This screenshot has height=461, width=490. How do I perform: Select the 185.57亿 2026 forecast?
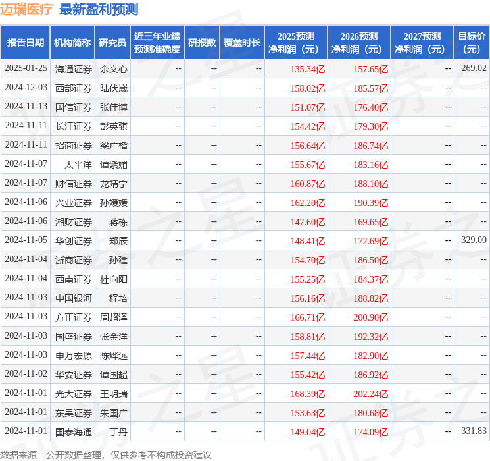coord(371,88)
